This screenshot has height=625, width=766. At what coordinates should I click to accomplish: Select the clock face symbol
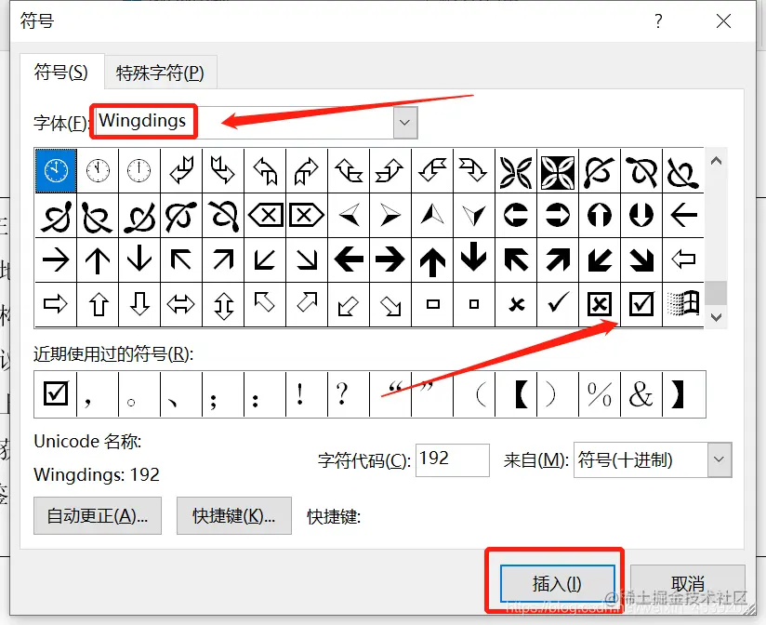(x=56, y=170)
